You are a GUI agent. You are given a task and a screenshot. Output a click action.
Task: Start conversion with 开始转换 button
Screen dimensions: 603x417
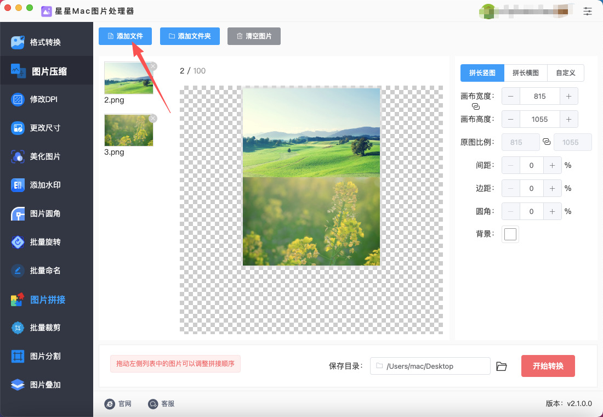click(548, 366)
